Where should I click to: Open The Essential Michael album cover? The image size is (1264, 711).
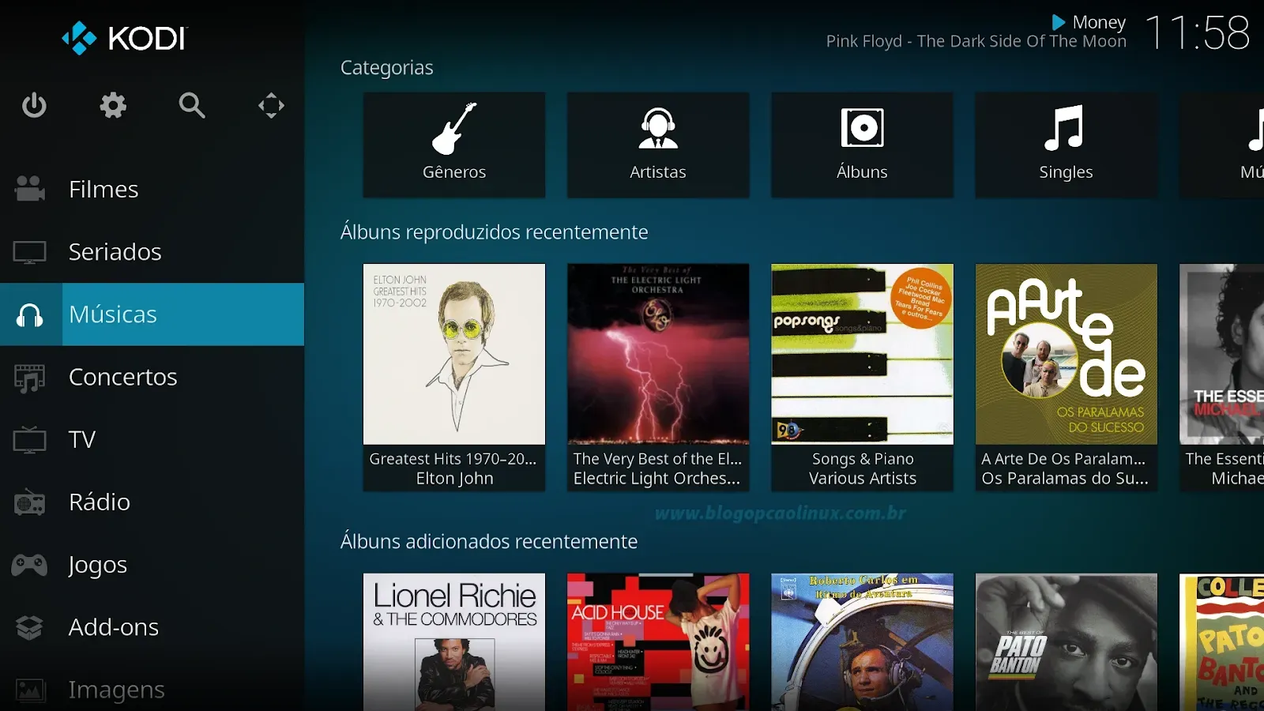click(x=1222, y=354)
